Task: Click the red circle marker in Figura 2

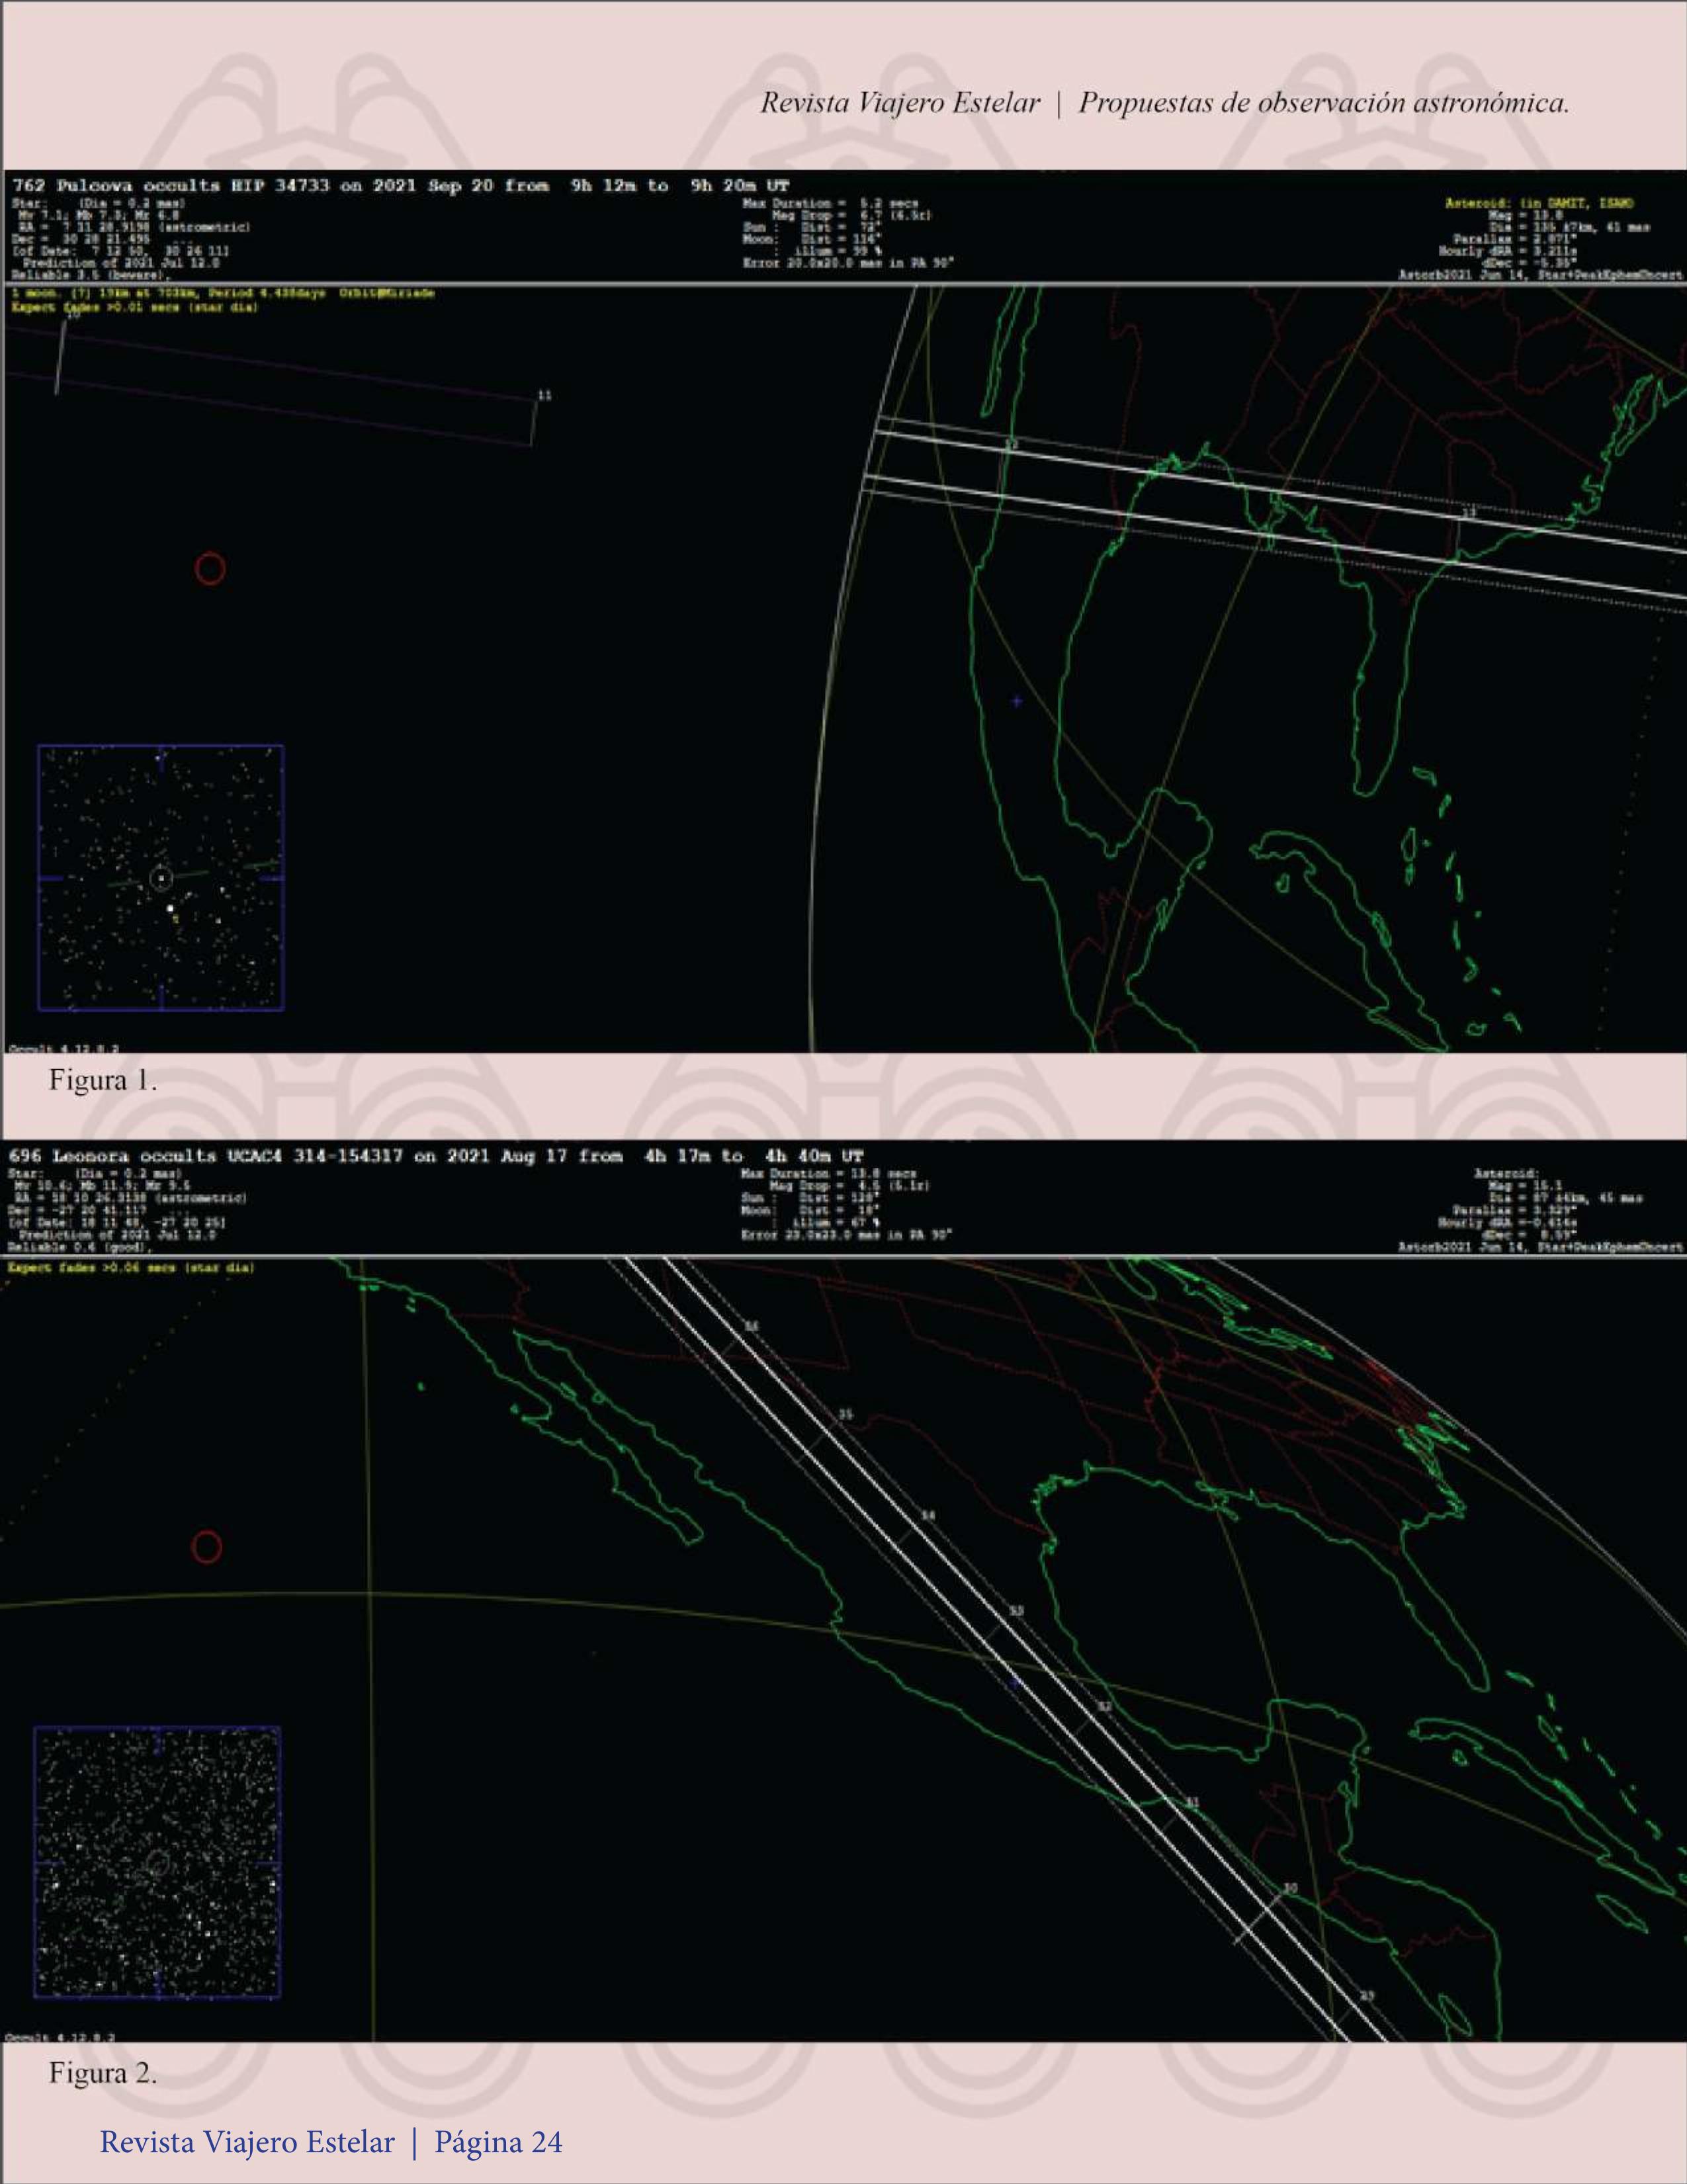Action: coord(206,1547)
